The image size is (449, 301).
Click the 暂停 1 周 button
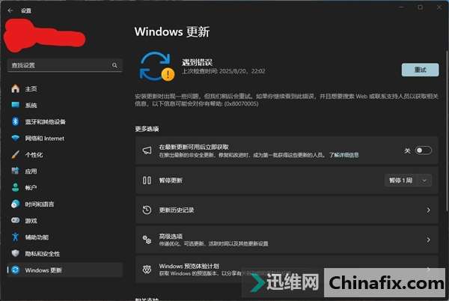pos(400,180)
